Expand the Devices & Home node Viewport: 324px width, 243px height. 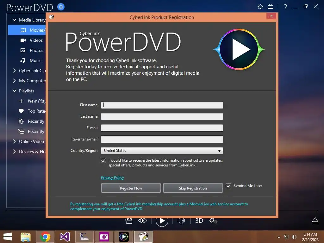[x=14, y=152]
